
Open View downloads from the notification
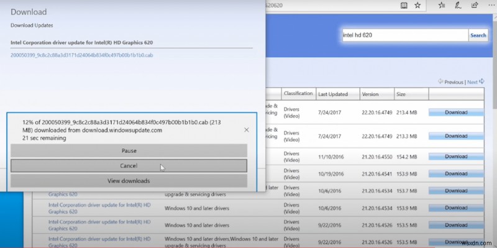coord(129,181)
